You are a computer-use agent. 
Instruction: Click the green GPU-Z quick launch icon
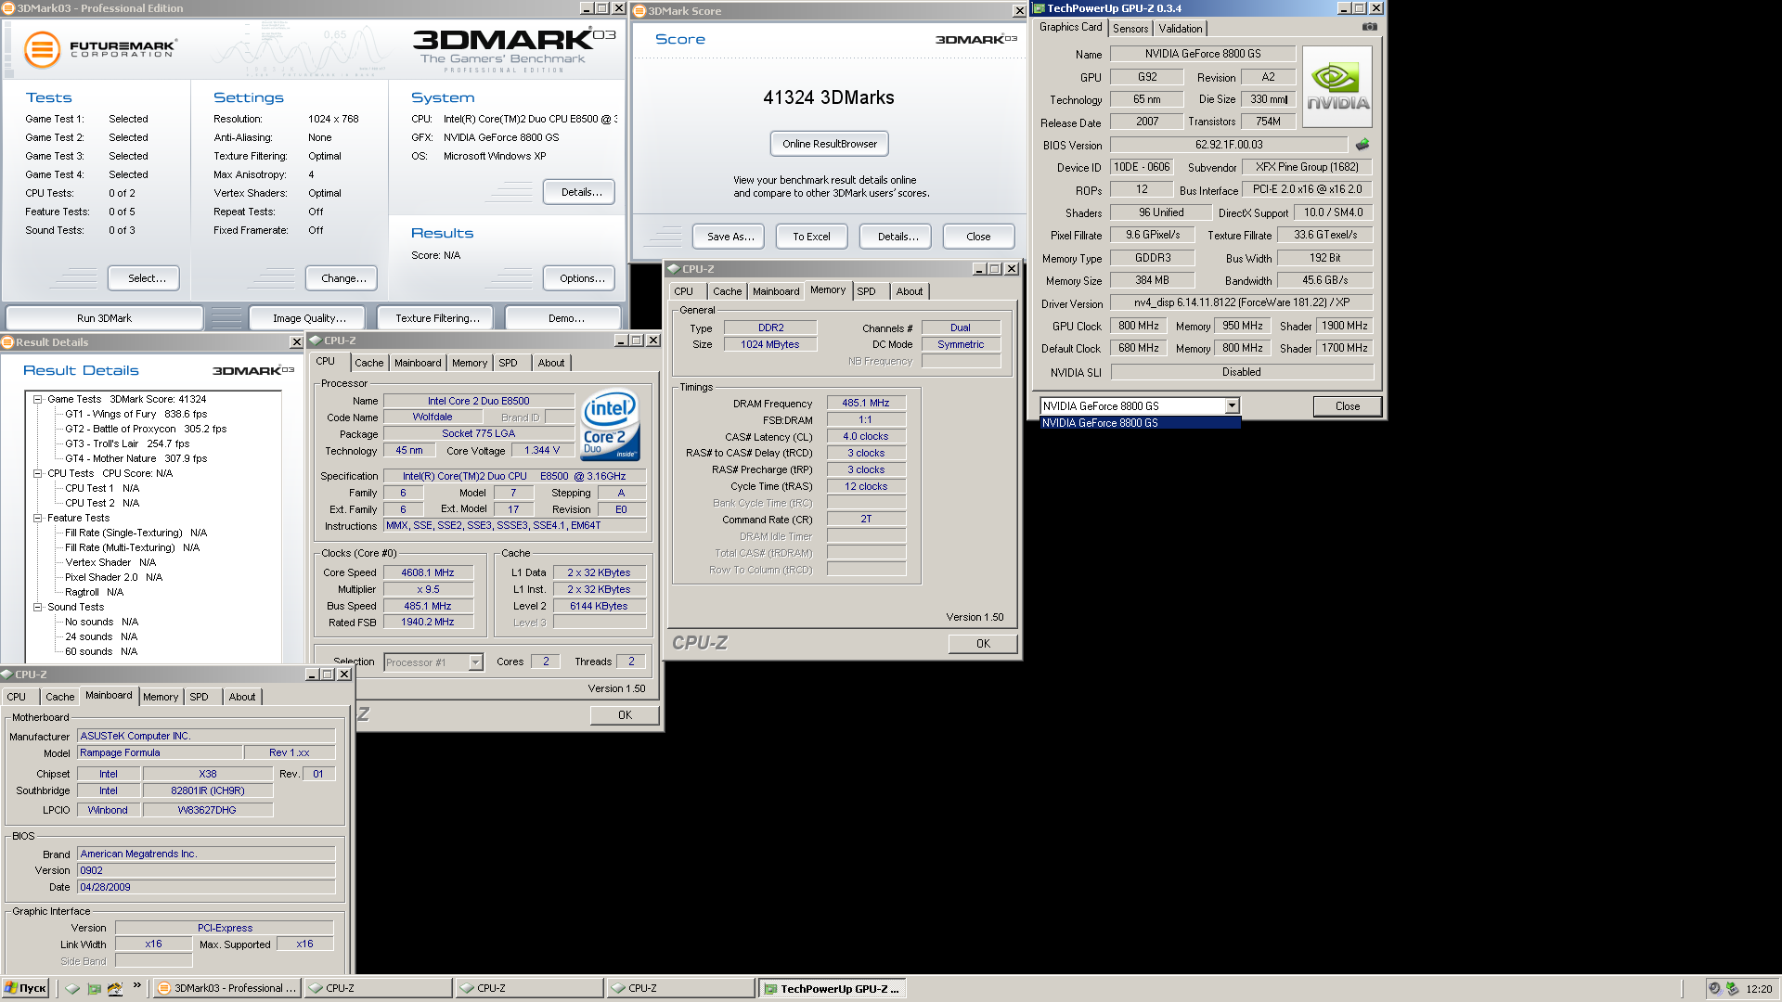tap(94, 988)
